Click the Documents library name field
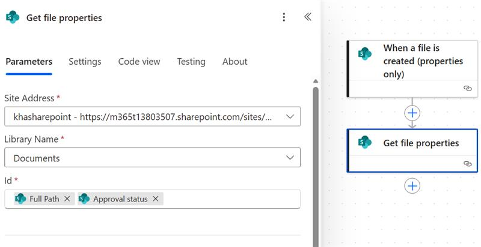The width and height of the screenshot is (481, 247). coord(153,158)
